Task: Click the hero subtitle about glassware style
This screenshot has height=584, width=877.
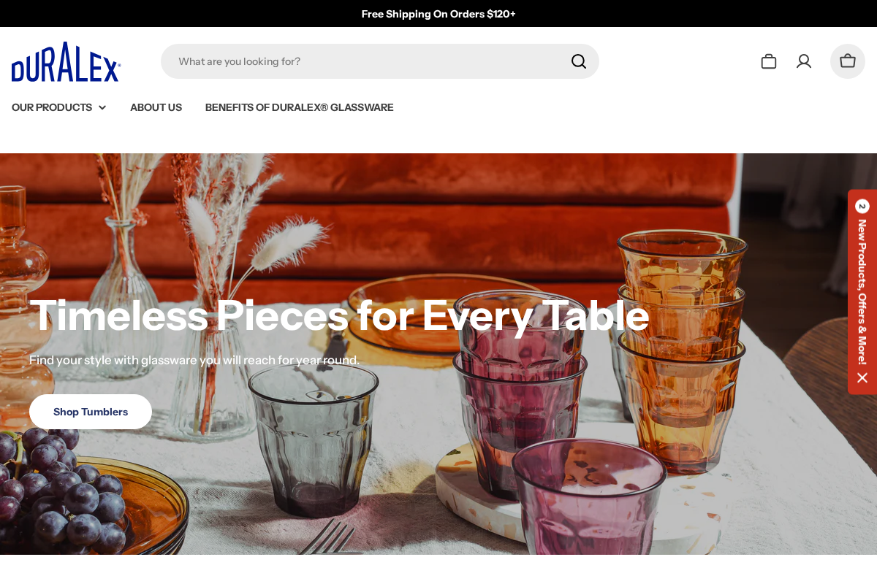Action: click(194, 360)
